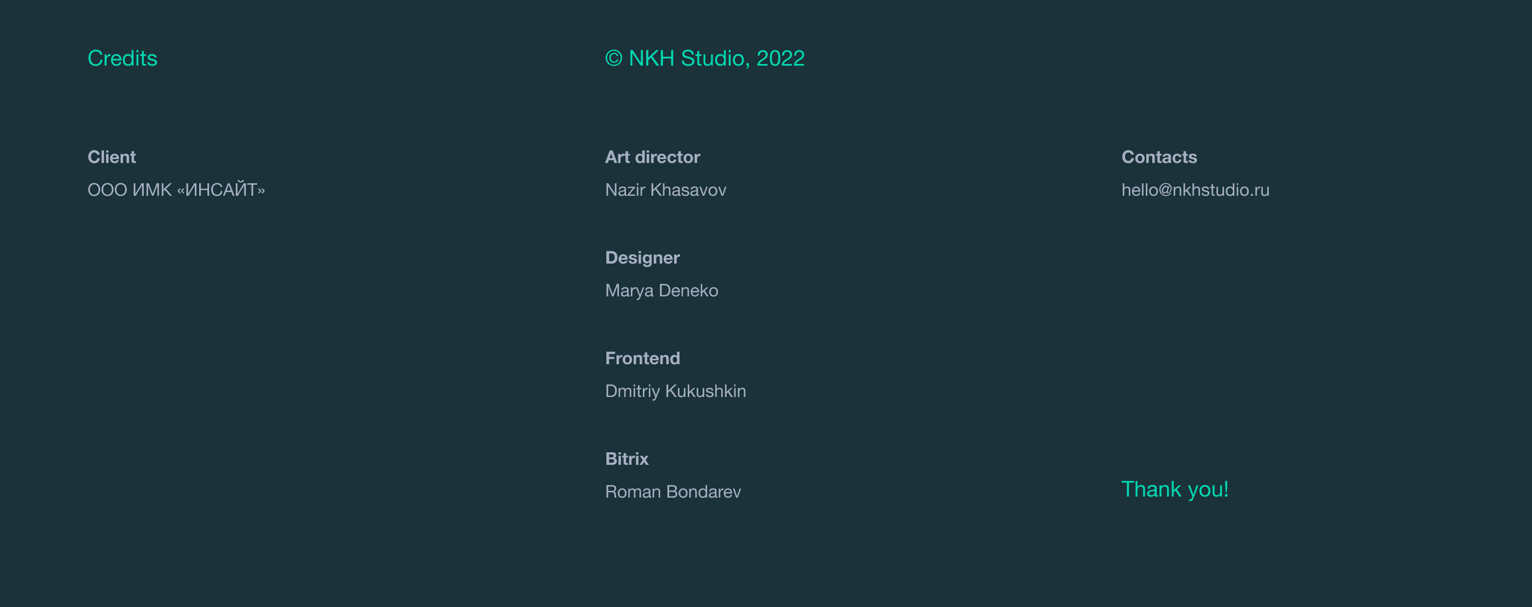The height and width of the screenshot is (607, 1532).
Task: Click the first name Marya
Action: point(629,291)
